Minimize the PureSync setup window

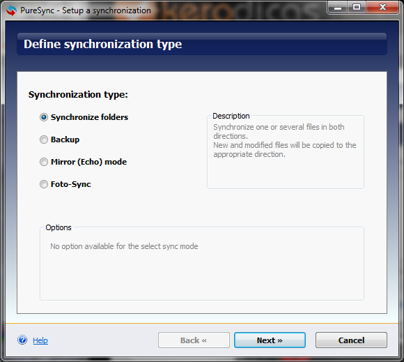click(338, 8)
